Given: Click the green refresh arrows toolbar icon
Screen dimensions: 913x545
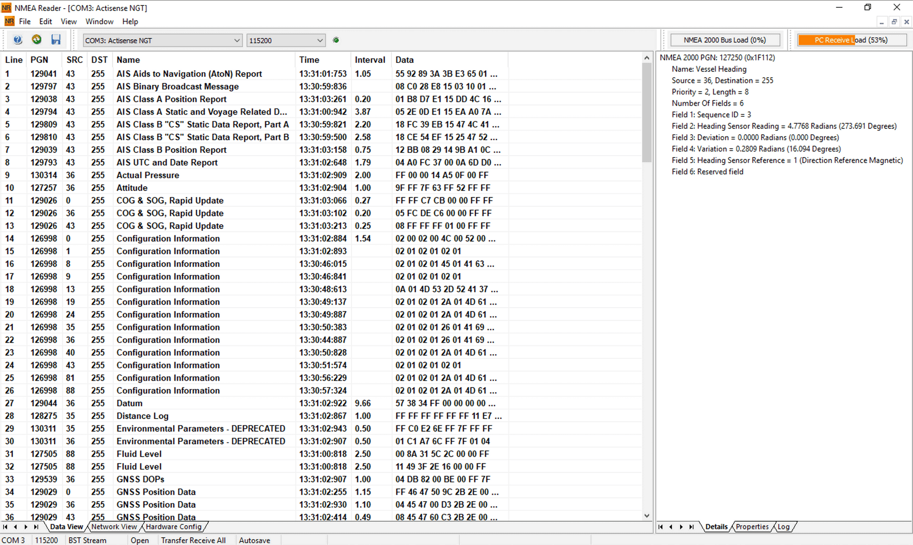Looking at the screenshot, I should 37,40.
